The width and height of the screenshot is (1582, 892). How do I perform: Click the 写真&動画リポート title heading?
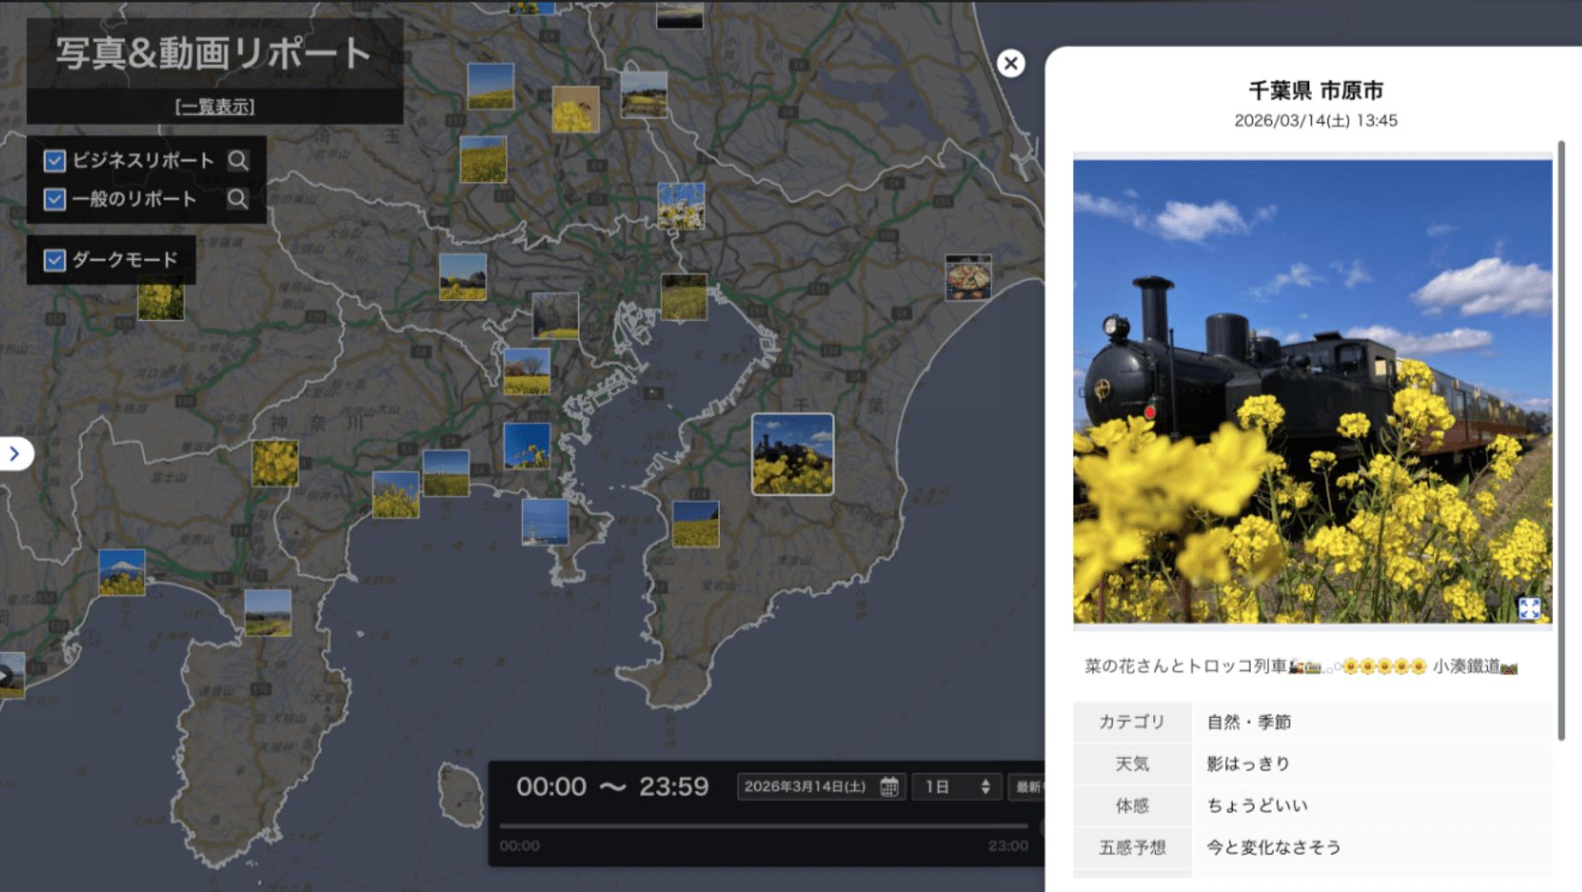(213, 53)
